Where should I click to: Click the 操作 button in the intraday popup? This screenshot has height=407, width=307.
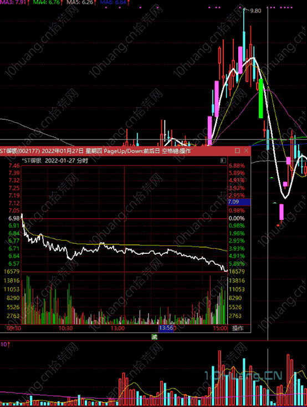[x=238, y=328]
